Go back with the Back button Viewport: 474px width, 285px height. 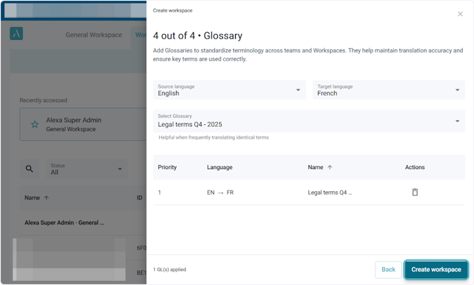tap(389, 270)
